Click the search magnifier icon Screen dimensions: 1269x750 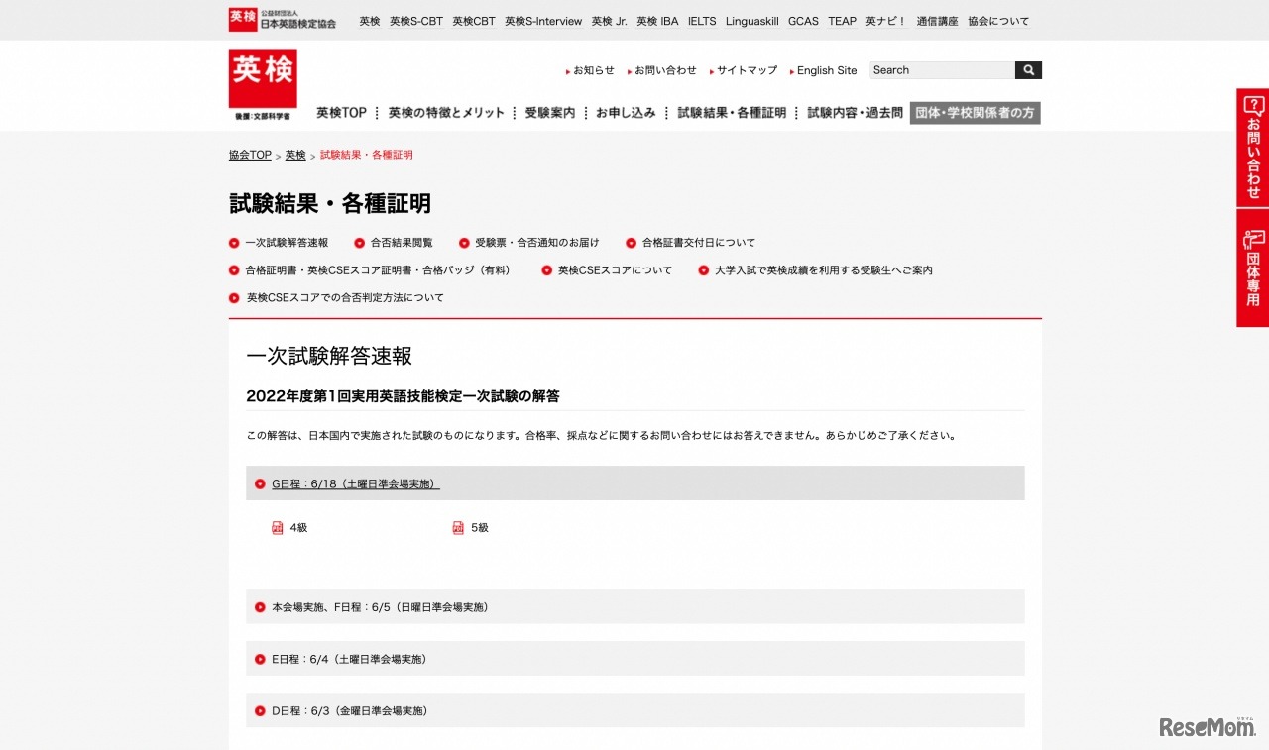(x=1028, y=70)
